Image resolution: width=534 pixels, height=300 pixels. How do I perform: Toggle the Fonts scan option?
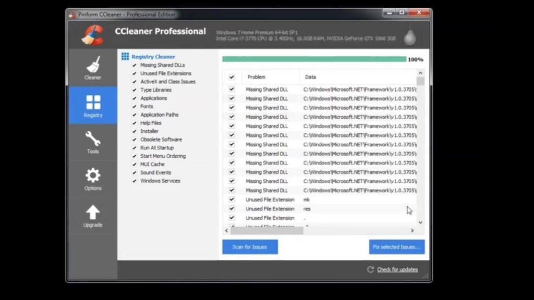[x=147, y=106]
